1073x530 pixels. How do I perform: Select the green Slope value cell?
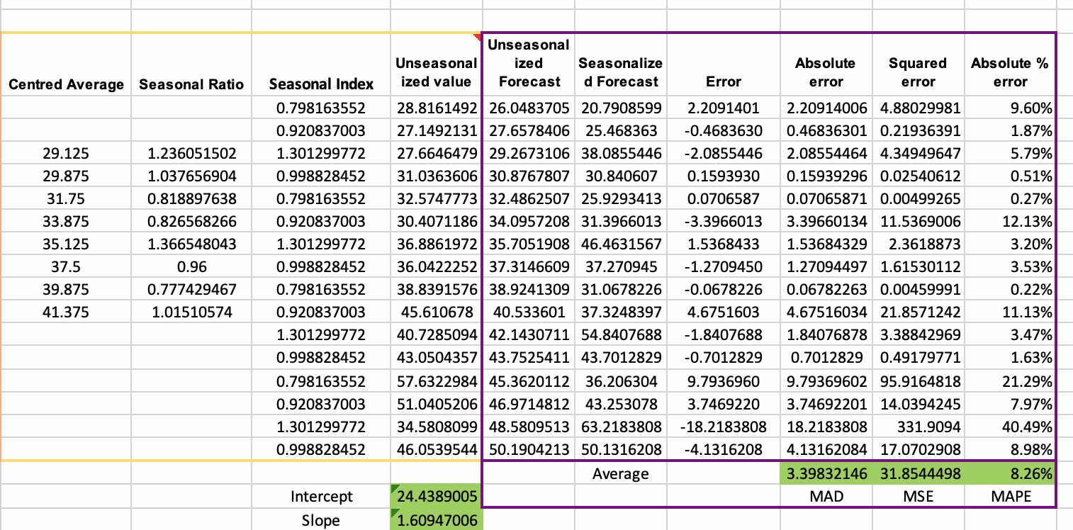tap(434, 520)
